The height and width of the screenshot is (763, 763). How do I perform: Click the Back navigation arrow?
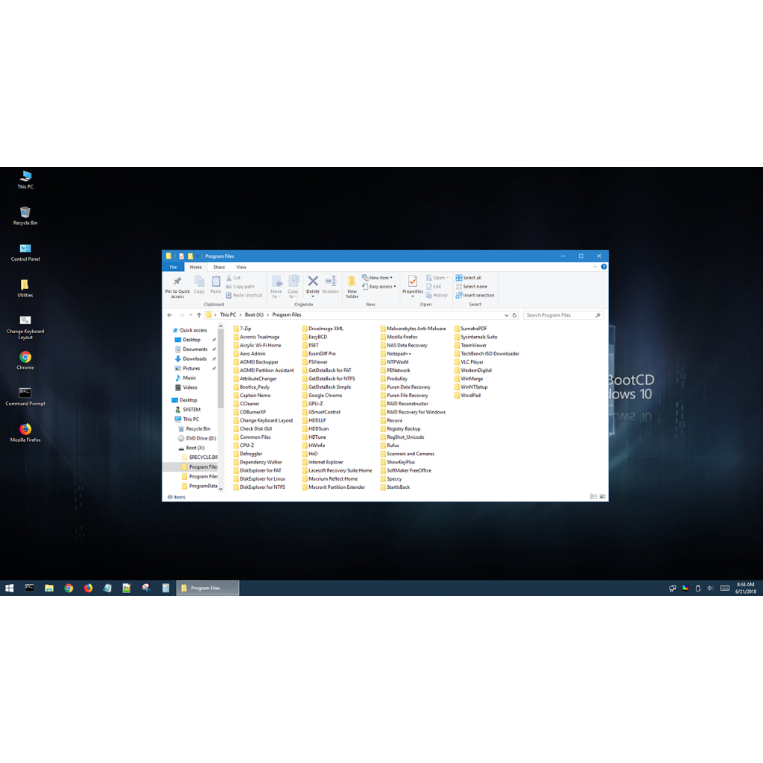(170, 315)
